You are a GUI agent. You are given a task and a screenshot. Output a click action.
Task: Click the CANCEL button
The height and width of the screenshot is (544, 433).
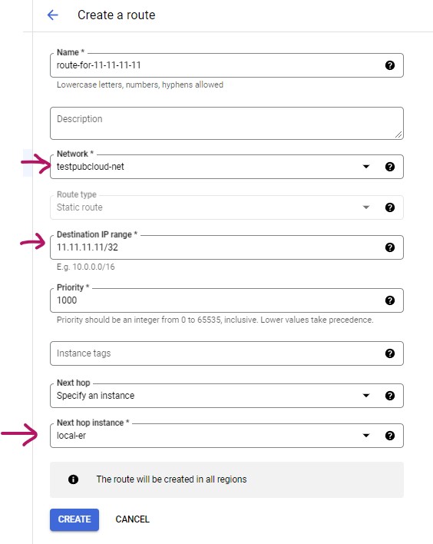[132, 519]
